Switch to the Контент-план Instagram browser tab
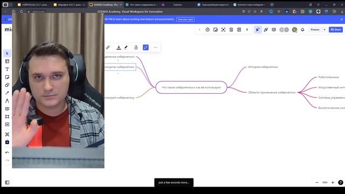Image resolution: width=345 pixels, height=194 pixels. tap(250, 5)
